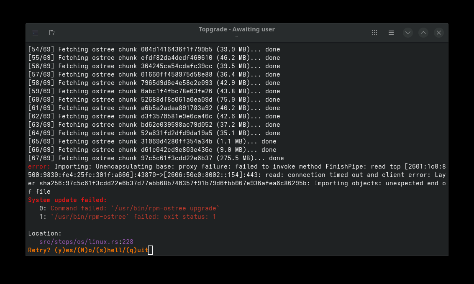Click the red 'System update failed:' heading
Viewport: 474px width, 284px height.
coord(67,200)
